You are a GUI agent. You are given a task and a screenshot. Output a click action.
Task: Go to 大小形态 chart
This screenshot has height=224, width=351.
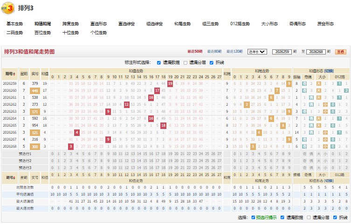pos(269,24)
